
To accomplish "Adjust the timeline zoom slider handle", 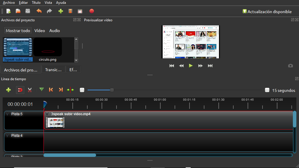I will 112,90.
